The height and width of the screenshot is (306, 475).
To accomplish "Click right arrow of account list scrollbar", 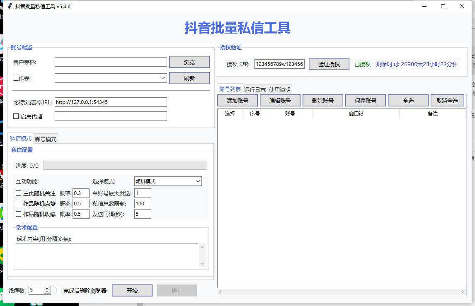I will coord(463,292).
